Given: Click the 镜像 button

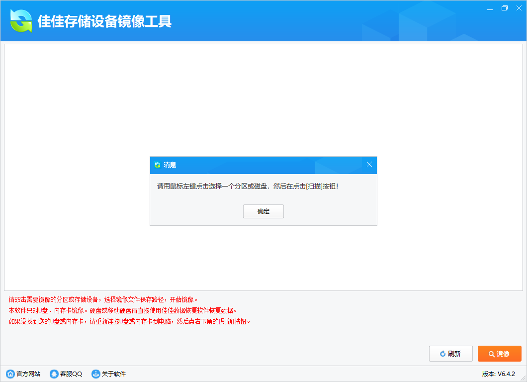Looking at the screenshot, I should click(x=499, y=354).
